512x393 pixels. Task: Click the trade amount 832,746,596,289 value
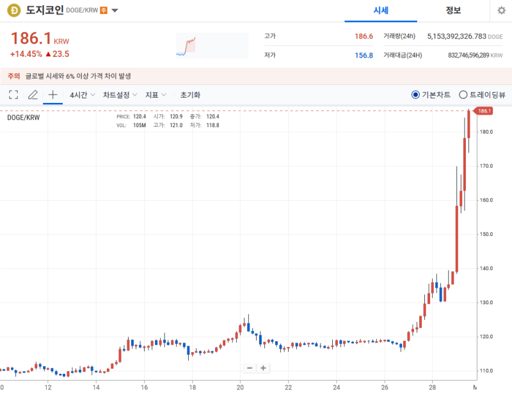point(468,56)
